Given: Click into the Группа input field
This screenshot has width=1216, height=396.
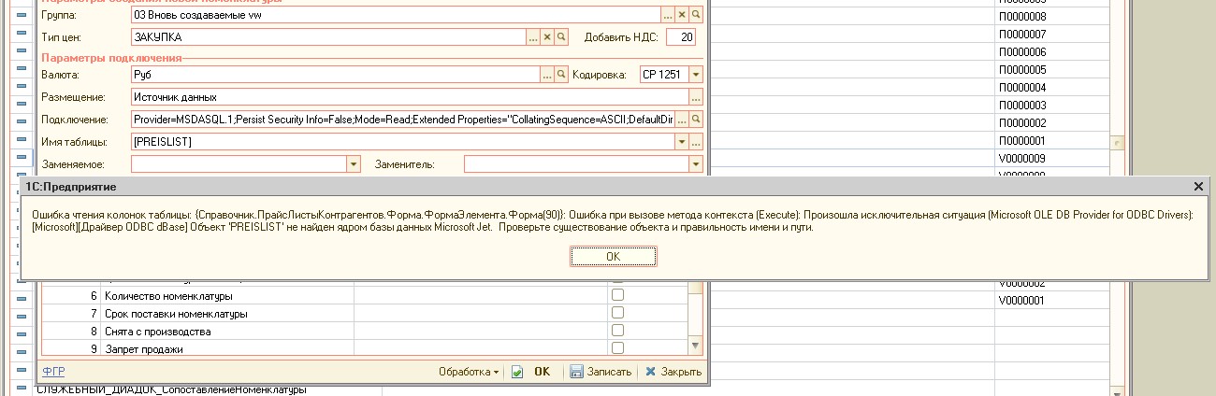Looking at the screenshot, I should [396, 16].
